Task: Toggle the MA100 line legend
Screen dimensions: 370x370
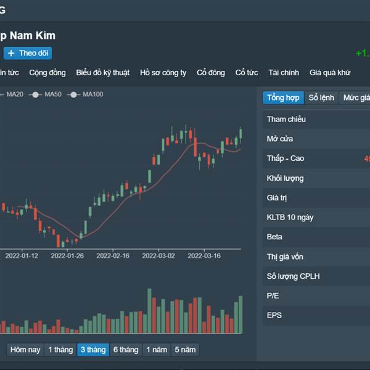Action: [85, 94]
